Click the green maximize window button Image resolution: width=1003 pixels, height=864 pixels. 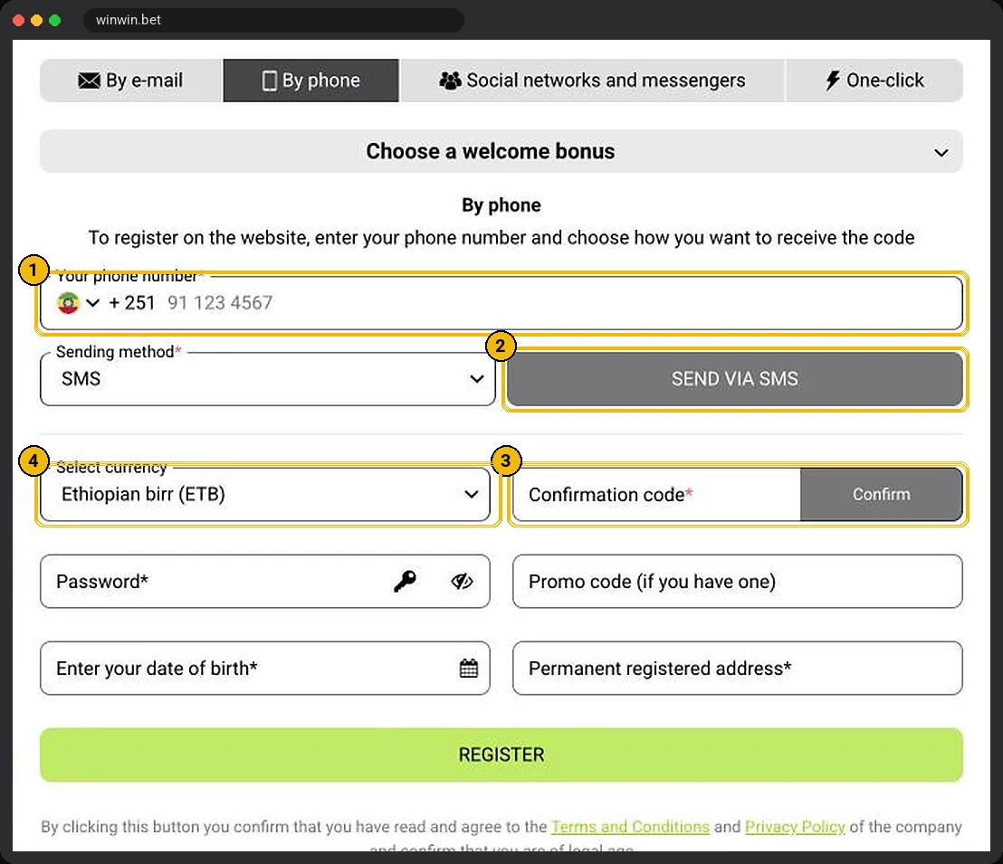[55, 21]
